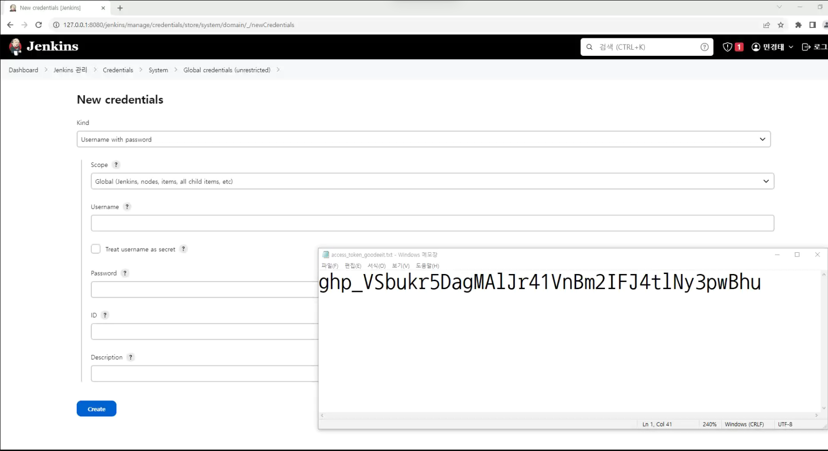
Task: Click the user account 민경태 icon
Action: pyautogui.click(x=756, y=47)
